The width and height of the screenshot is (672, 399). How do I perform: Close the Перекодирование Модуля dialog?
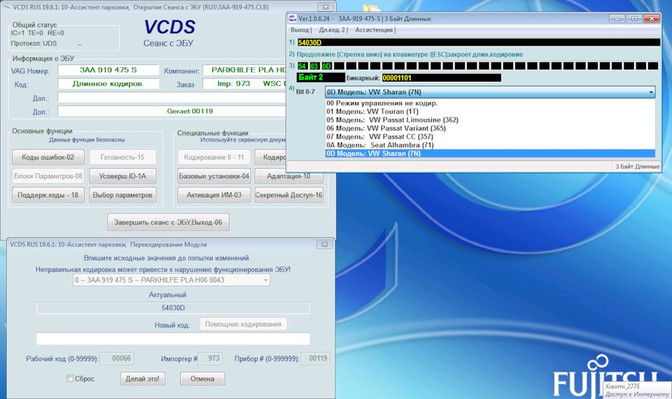coord(324,244)
